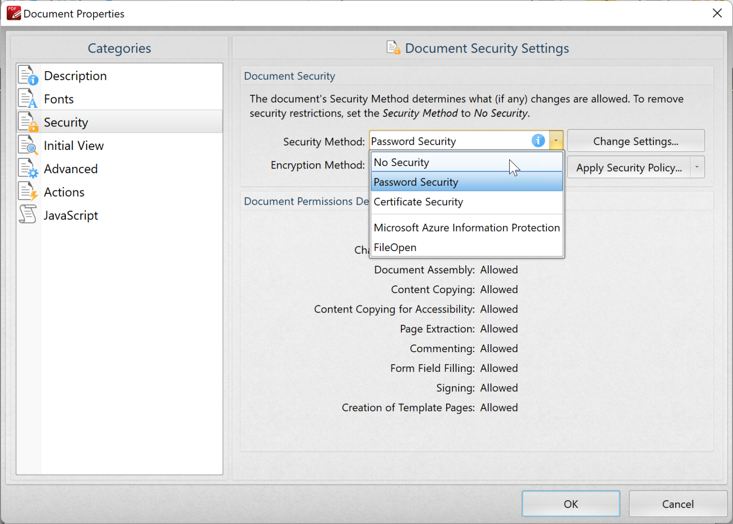The image size is (733, 524).
Task: Choose Certificate Security from the list
Action: [419, 201]
